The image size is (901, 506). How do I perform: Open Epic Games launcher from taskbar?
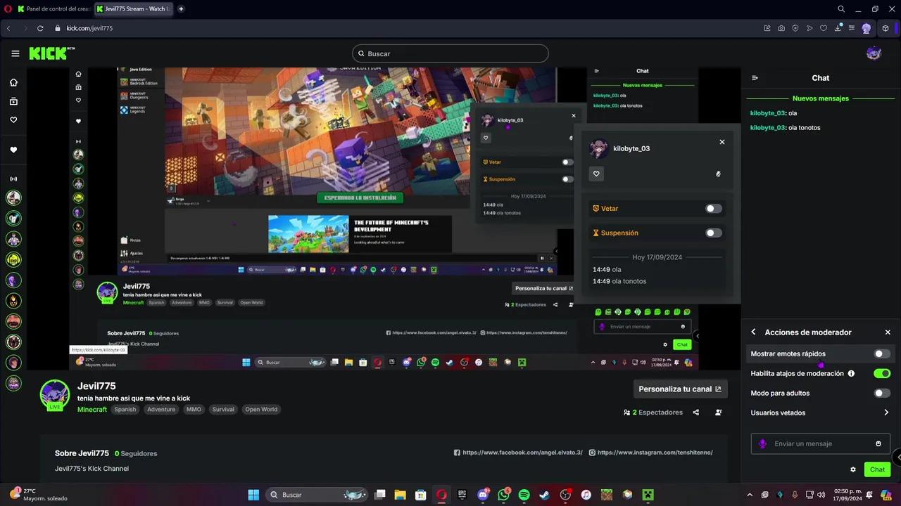pos(462,495)
